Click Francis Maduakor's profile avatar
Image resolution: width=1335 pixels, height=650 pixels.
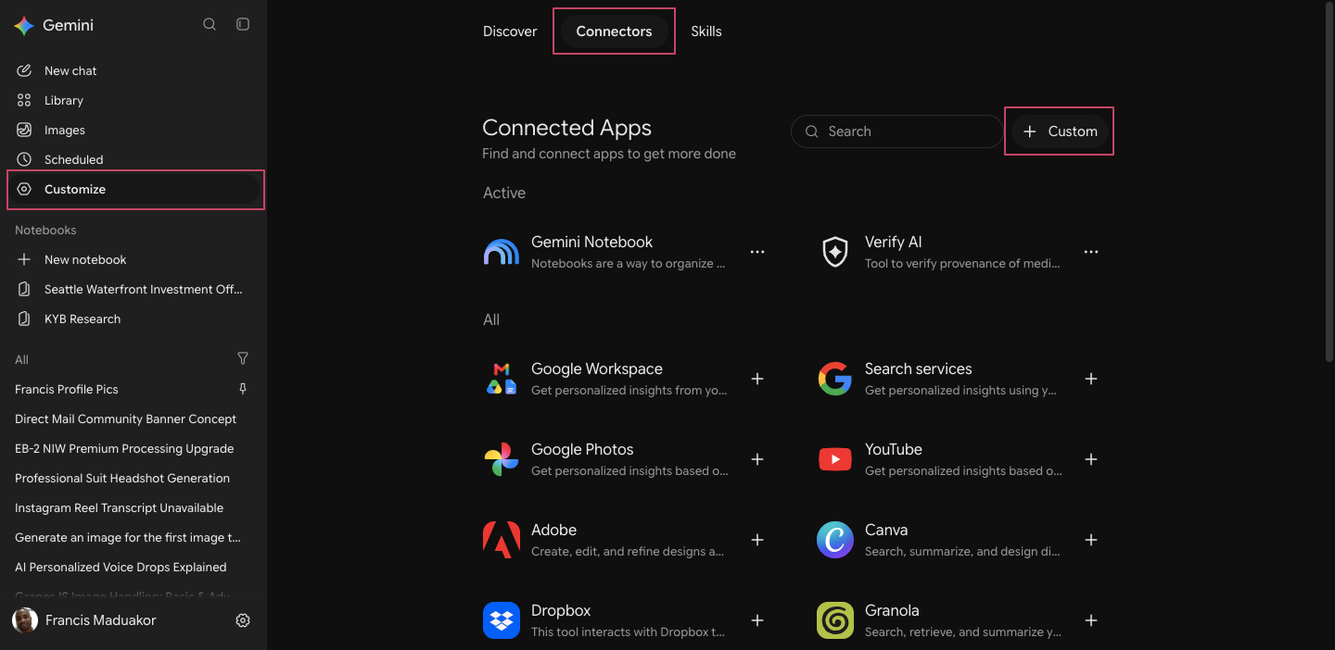click(25, 620)
